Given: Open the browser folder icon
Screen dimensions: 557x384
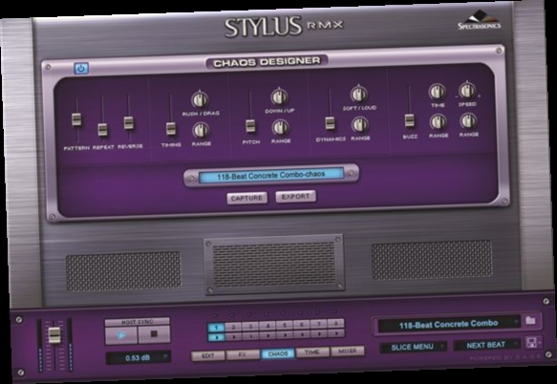Looking at the screenshot, I should coord(530,320).
